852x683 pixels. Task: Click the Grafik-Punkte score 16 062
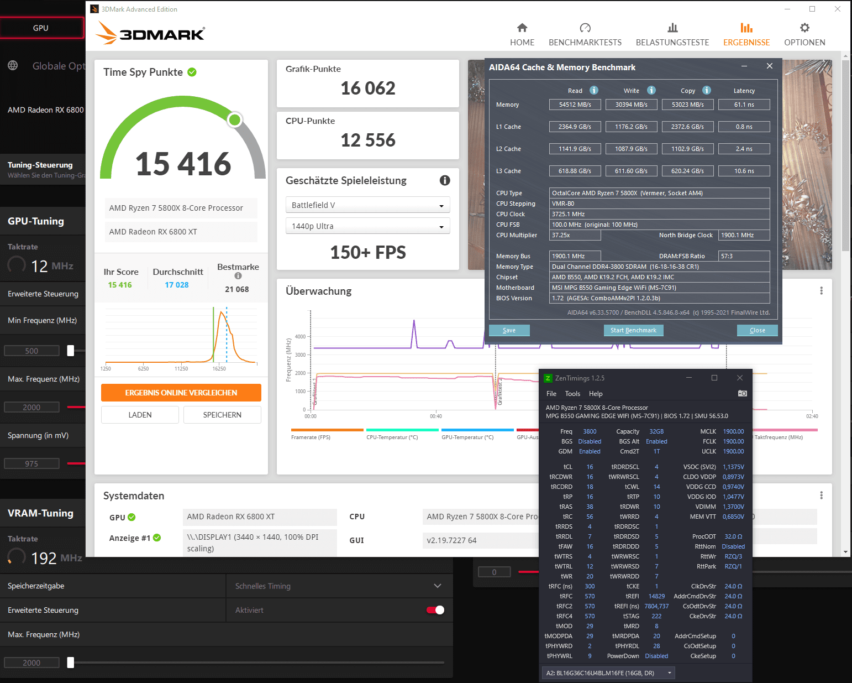click(368, 88)
